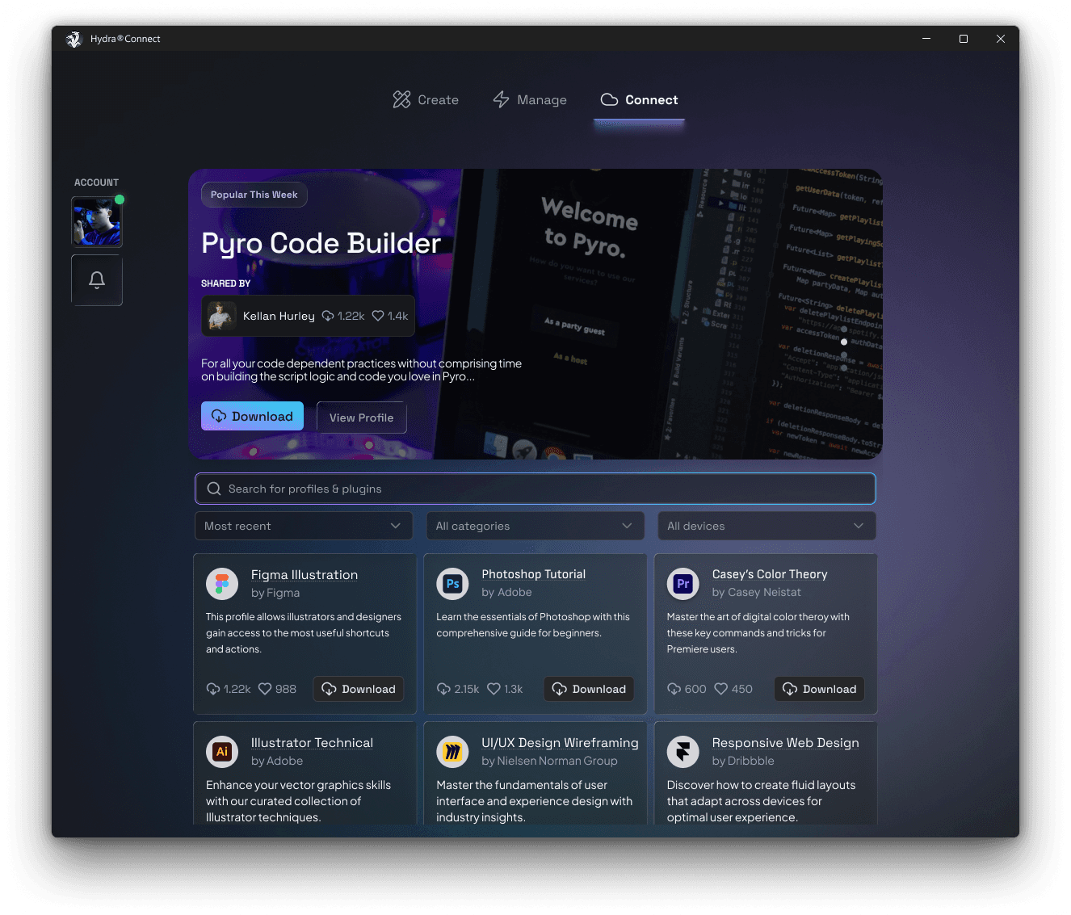1071x915 pixels.
Task: Maximize the Hydra Connect window
Action: [964, 39]
